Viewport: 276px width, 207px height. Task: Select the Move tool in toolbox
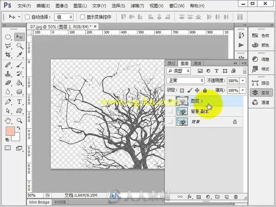coord(19,37)
